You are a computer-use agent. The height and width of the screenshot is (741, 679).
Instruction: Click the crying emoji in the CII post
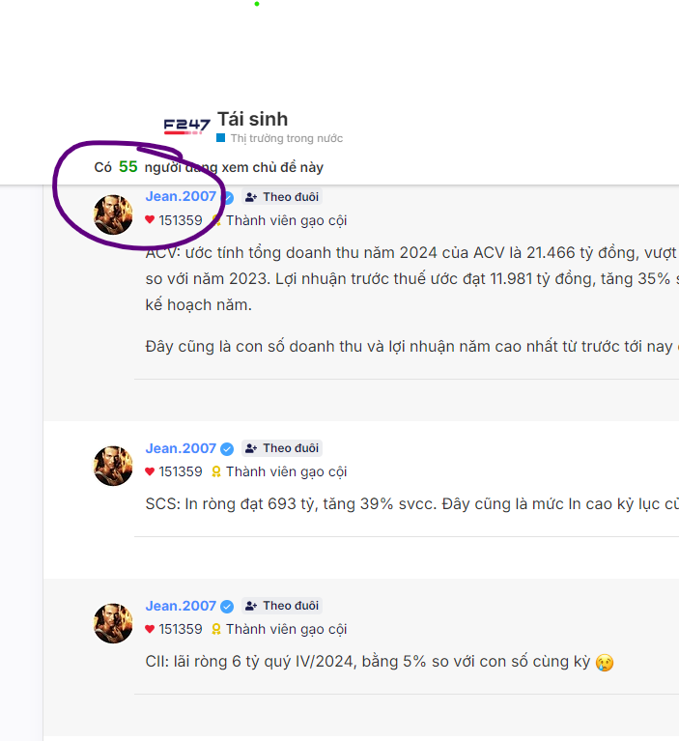[x=605, y=663]
